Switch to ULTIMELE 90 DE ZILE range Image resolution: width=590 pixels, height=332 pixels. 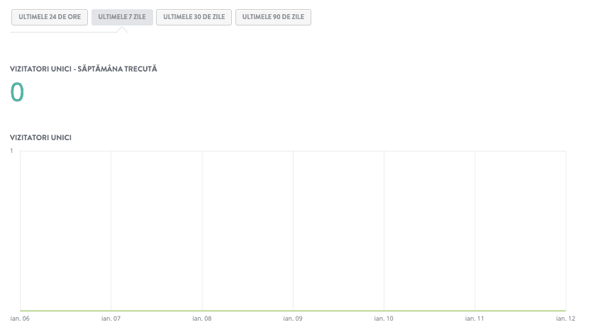(x=273, y=17)
